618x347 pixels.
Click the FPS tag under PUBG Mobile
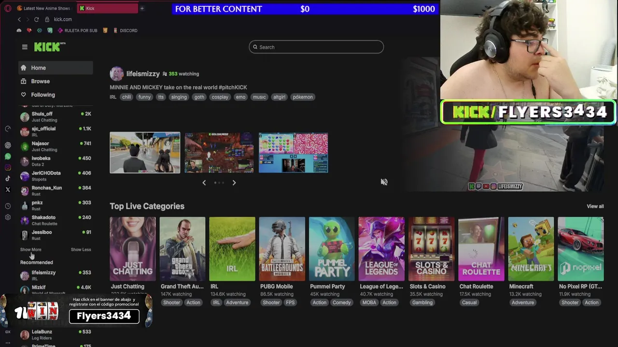click(x=290, y=303)
